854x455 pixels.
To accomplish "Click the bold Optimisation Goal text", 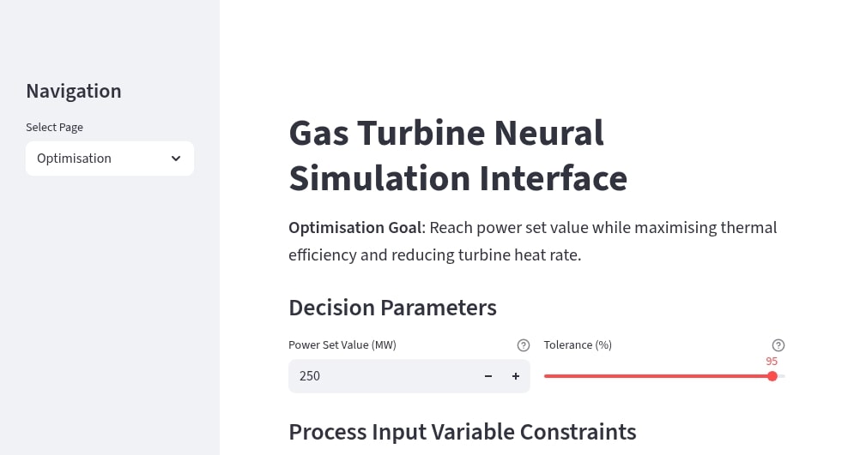I will (x=355, y=228).
